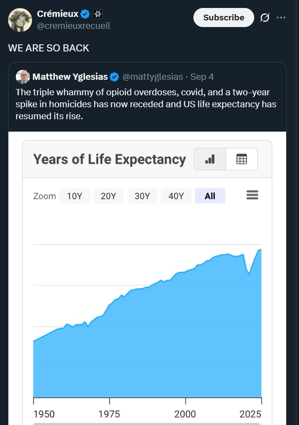The width and height of the screenshot is (299, 425).
Task: Switch to the bar chart view
Action: pos(210,159)
